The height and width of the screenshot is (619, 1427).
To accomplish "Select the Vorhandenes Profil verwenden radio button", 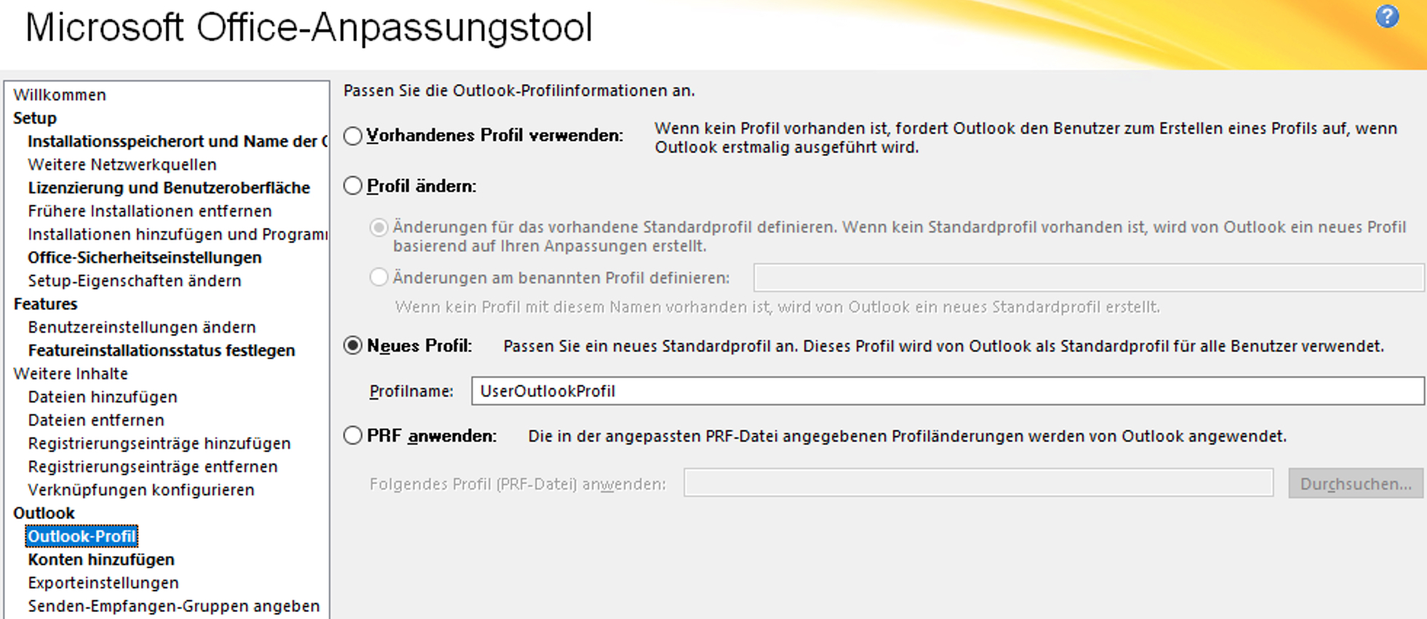I will click(x=353, y=136).
